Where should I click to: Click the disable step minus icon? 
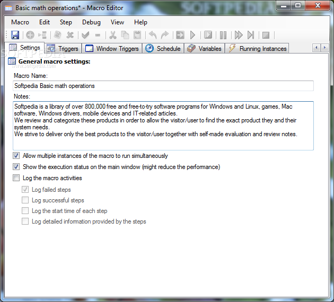98,35
